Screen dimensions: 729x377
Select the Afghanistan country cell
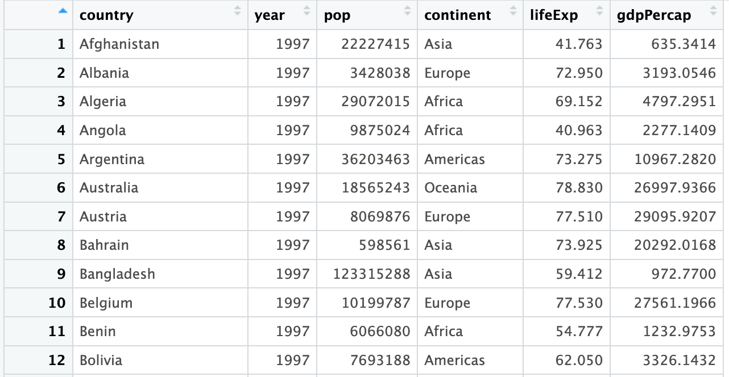click(119, 44)
